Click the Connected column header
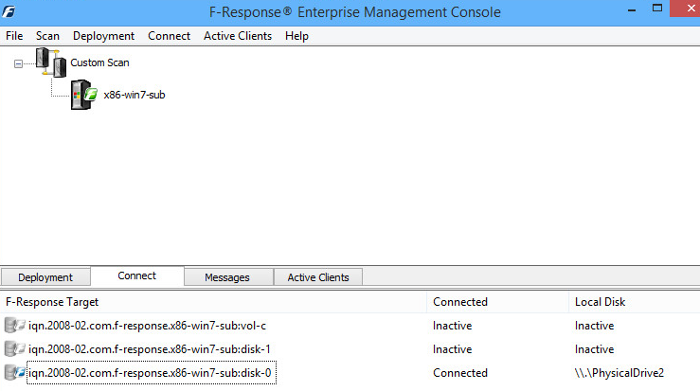Image resolution: width=700 pixels, height=391 pixels. [498, 302]
